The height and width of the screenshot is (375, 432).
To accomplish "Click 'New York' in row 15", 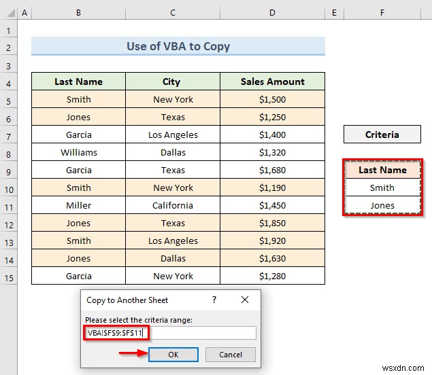I will coord(173,276).
